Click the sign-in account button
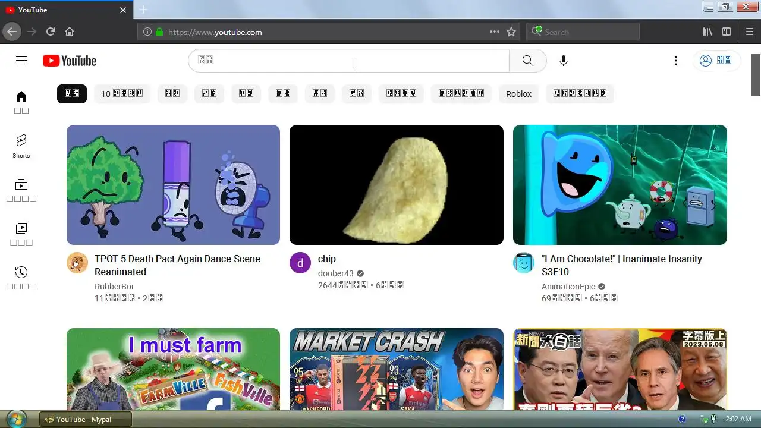761x428 pixels. [x=716, y=61]
